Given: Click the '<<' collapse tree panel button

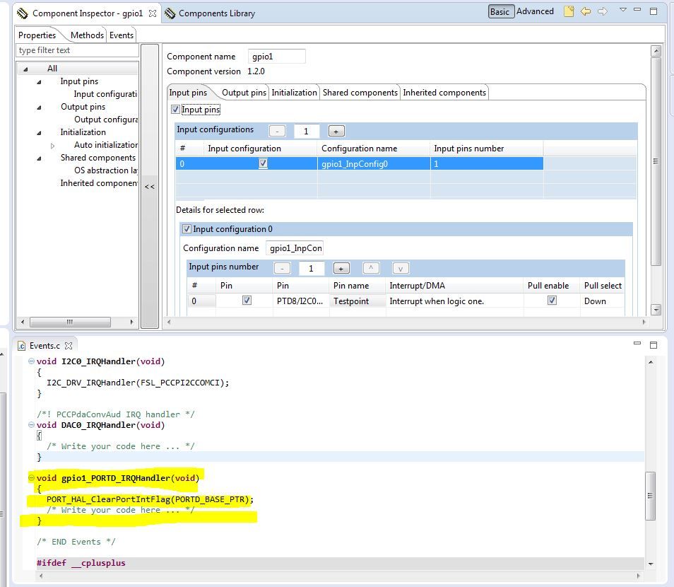Looking at the screenshot, I should tap(150, 187).
